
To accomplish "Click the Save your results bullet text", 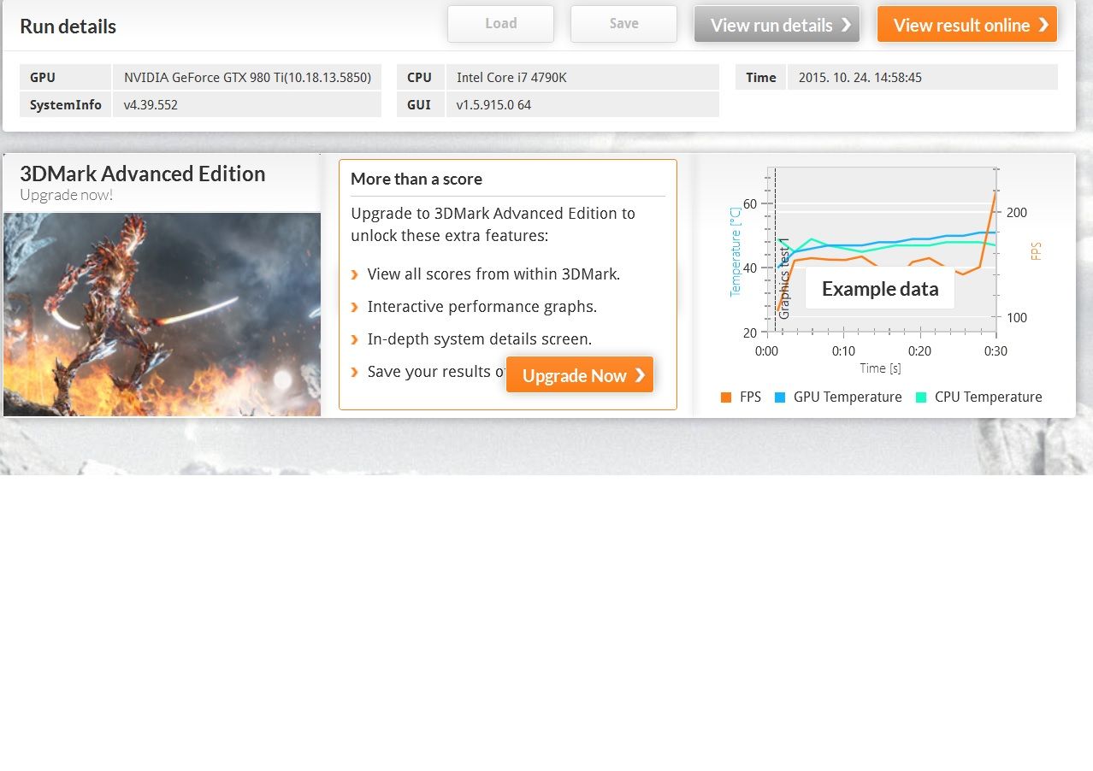I will pyautogui.click(x=437, y=372).
